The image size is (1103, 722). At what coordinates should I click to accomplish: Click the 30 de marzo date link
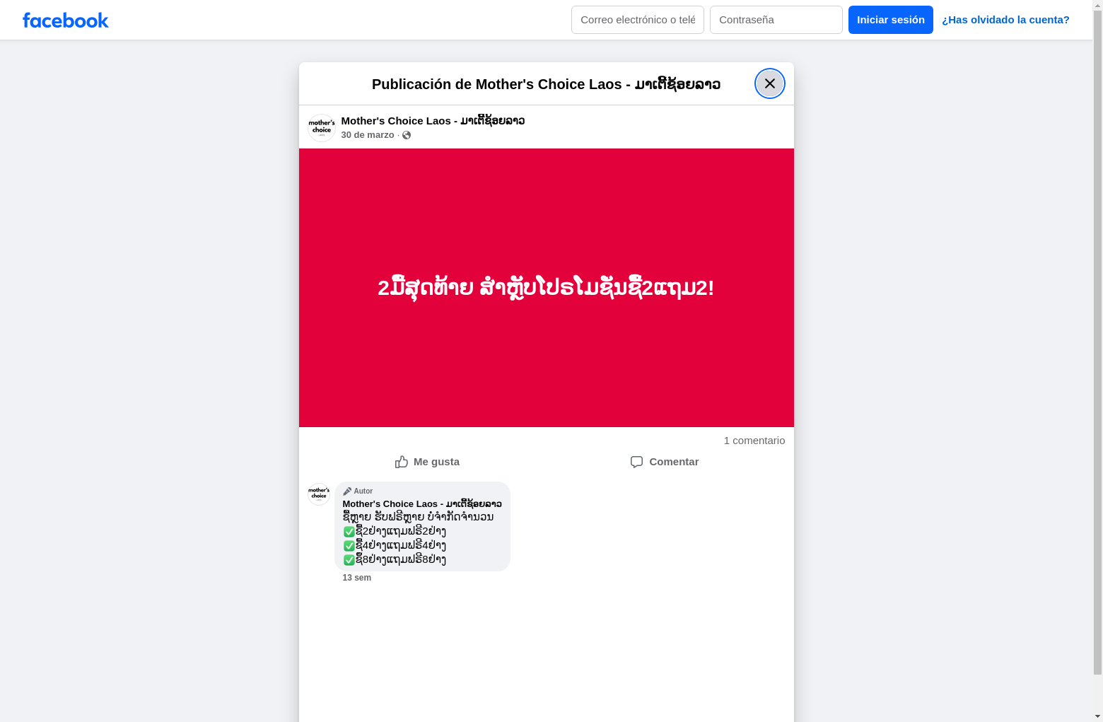coord(368,135)
